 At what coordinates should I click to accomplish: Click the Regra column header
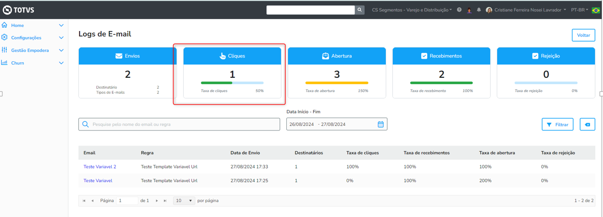click(x=147, y=153)
